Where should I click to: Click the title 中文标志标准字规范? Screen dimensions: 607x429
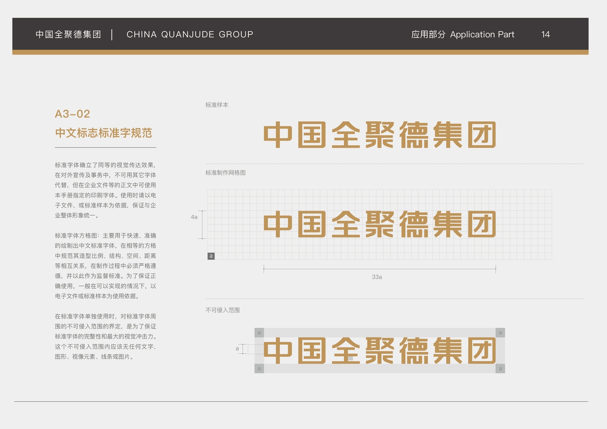pos(104,133)
